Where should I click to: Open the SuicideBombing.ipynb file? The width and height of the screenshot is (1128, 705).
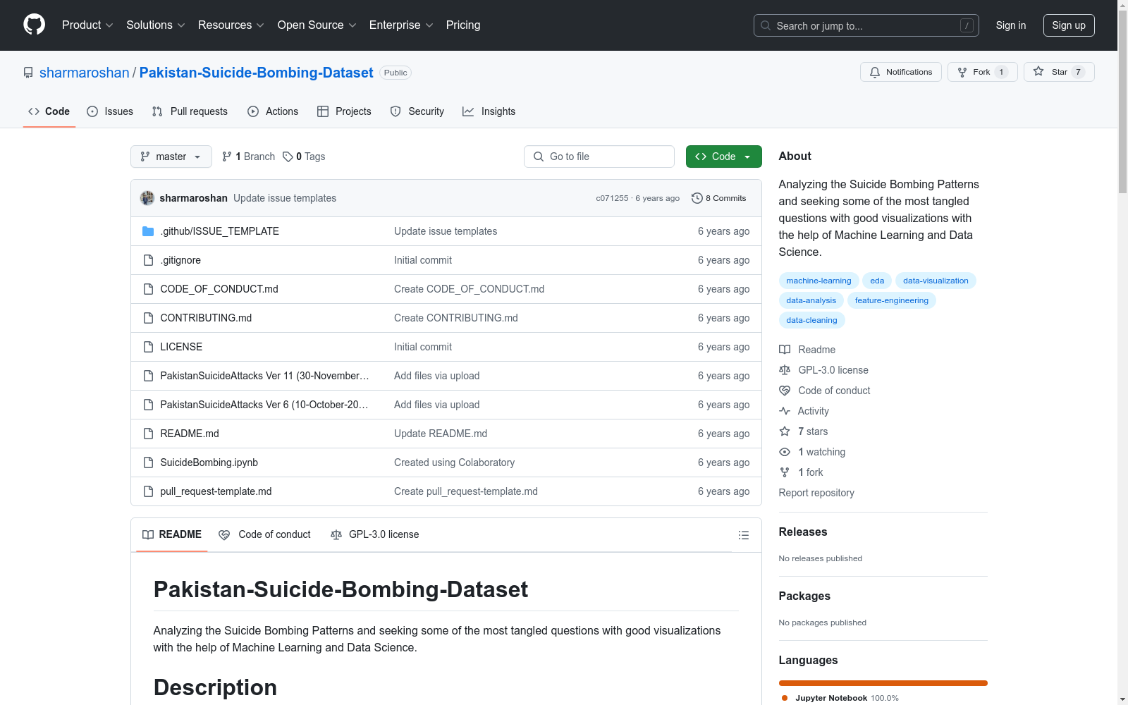[x=209, y=462]
